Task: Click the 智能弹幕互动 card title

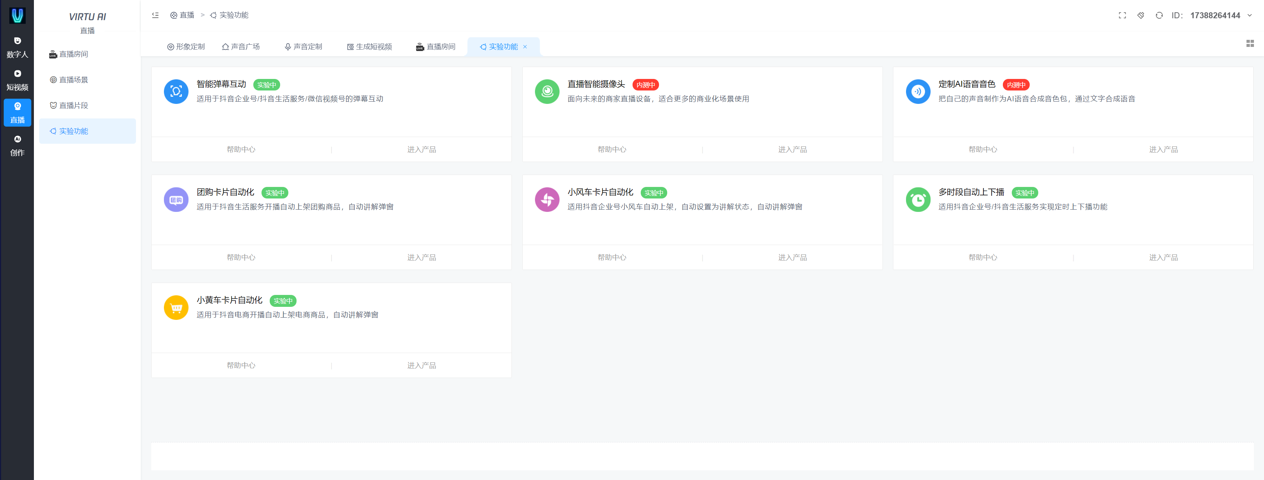Action: 221,84
